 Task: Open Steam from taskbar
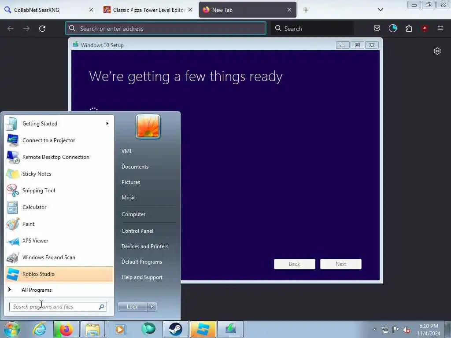coord(176,329)
